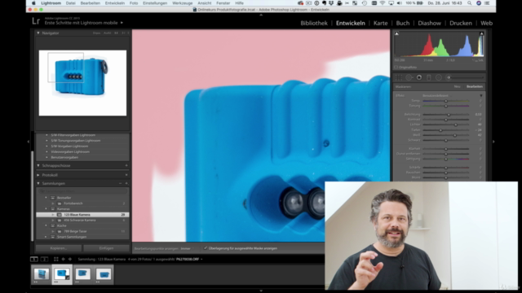The image size is (522, 293).
Task: Expand the Smart Sammlungen set
Action: tap(46, 237)
